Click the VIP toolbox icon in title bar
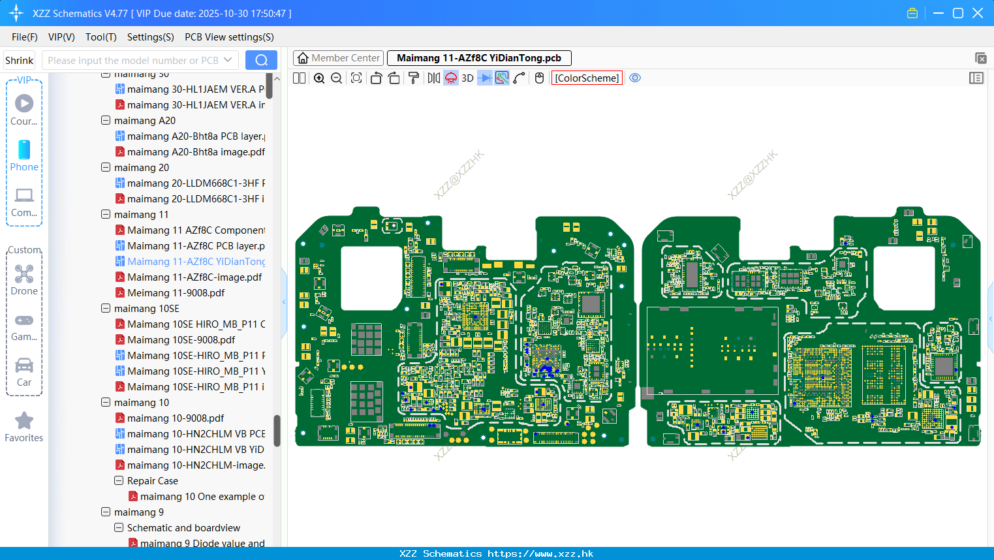Screen dimensions: 994x560 912,13
